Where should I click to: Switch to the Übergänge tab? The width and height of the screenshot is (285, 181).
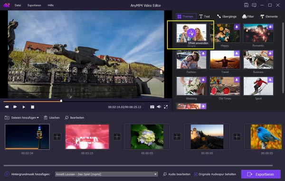(x=227, y=17)
